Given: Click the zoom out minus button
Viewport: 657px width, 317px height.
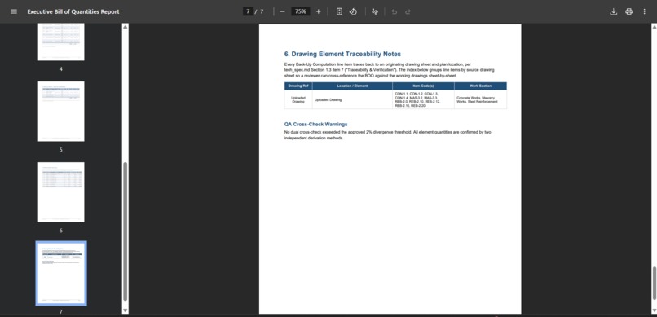Looking at the screenshot, I should (282, 11).
